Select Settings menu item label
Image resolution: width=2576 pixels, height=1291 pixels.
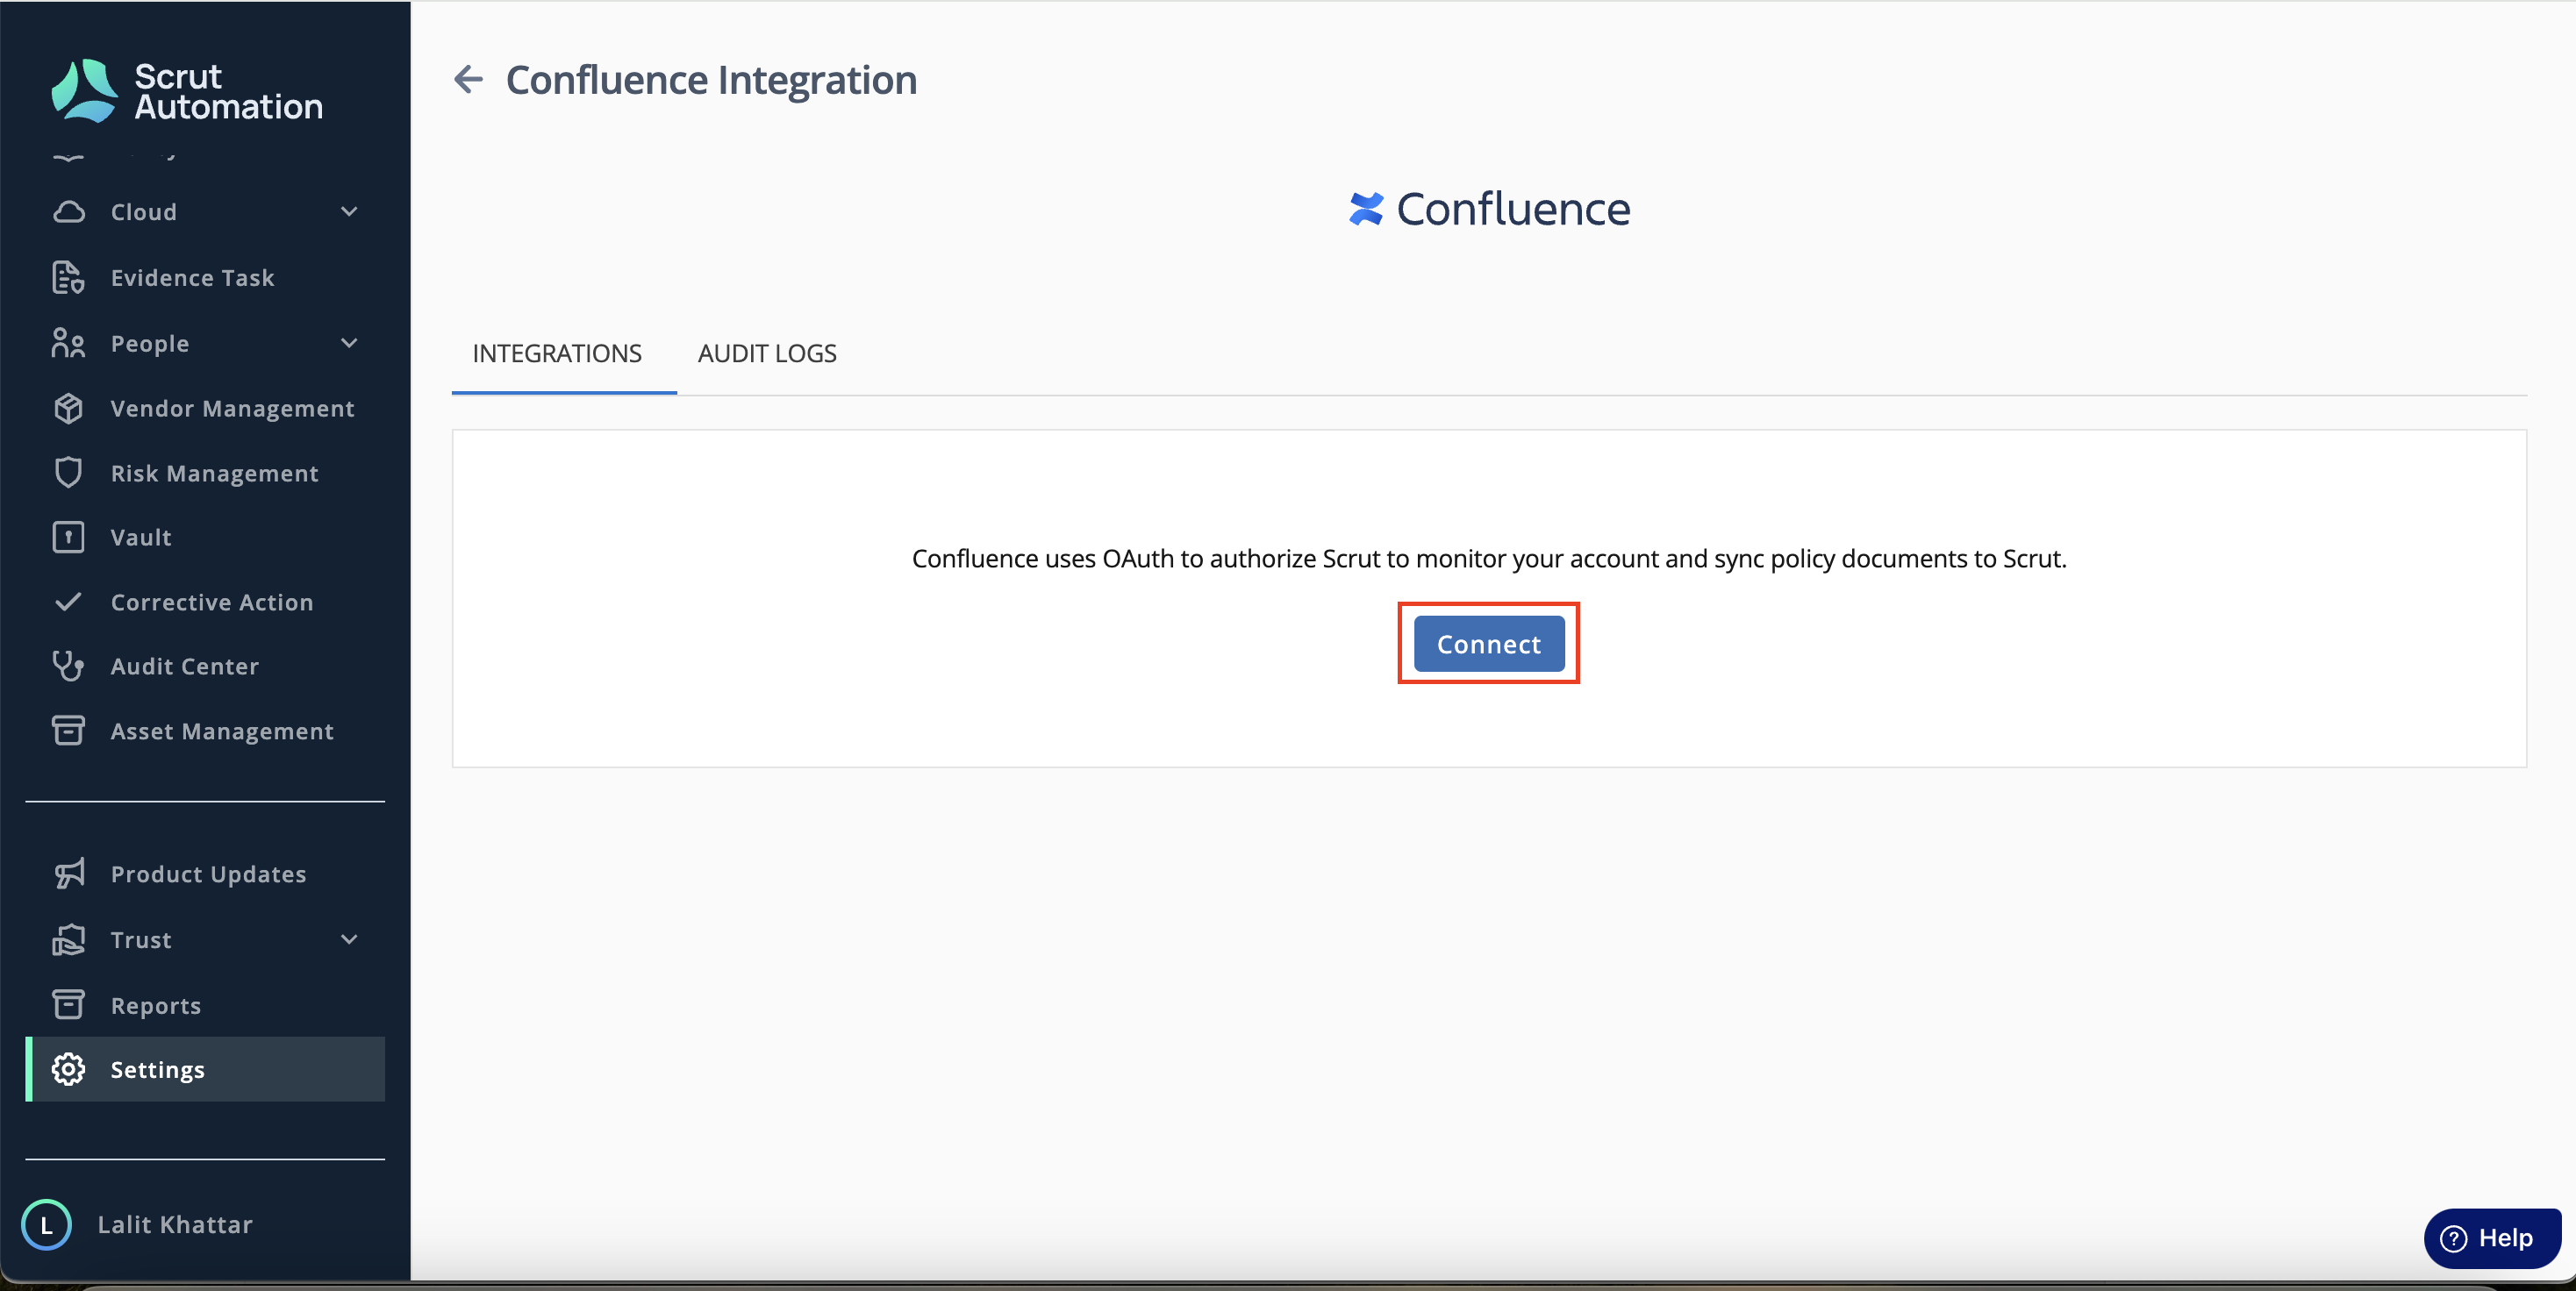tap(157, 1069)
